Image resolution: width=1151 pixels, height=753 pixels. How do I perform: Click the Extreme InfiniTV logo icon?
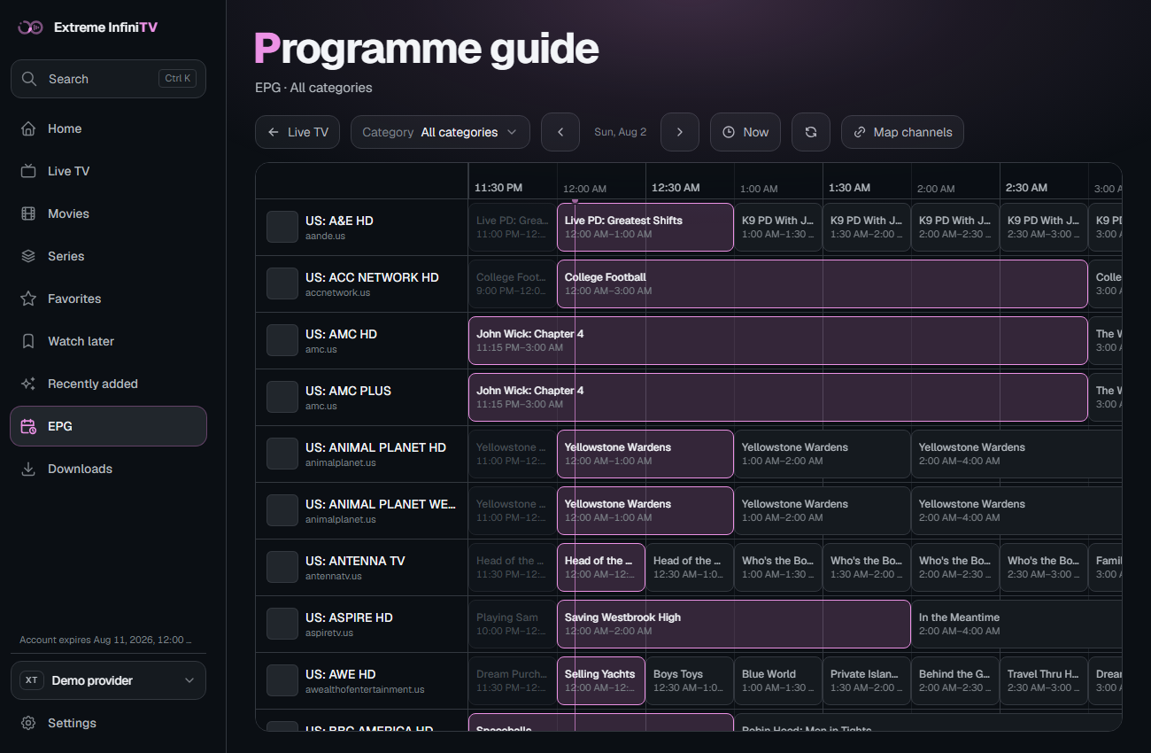(x=31, y=27)
